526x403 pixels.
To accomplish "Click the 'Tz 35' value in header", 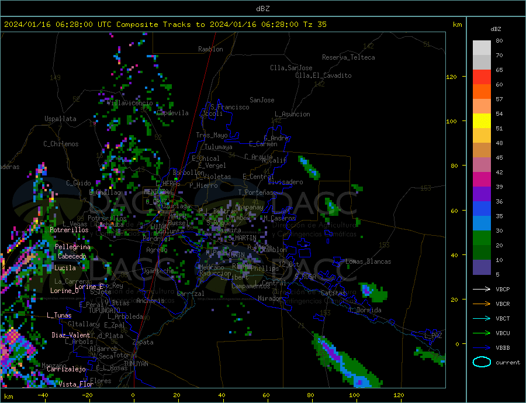I will (314, 25).
